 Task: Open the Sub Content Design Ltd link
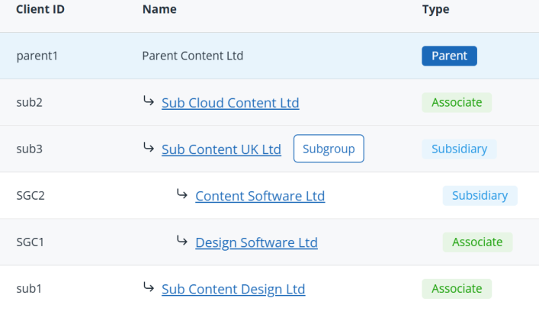click(233, 289)
